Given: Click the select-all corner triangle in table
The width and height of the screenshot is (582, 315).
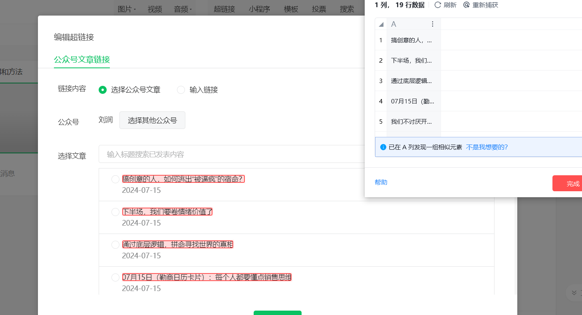Looking at the screenshot, I should (381, 24).
